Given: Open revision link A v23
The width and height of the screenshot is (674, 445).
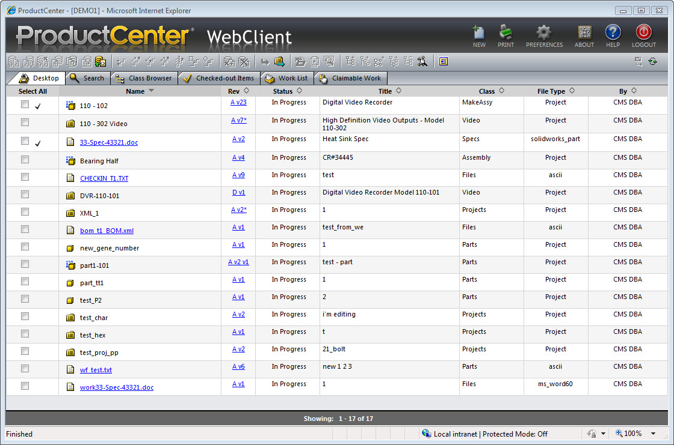Looking at the screenshot, I should point(238,103).
